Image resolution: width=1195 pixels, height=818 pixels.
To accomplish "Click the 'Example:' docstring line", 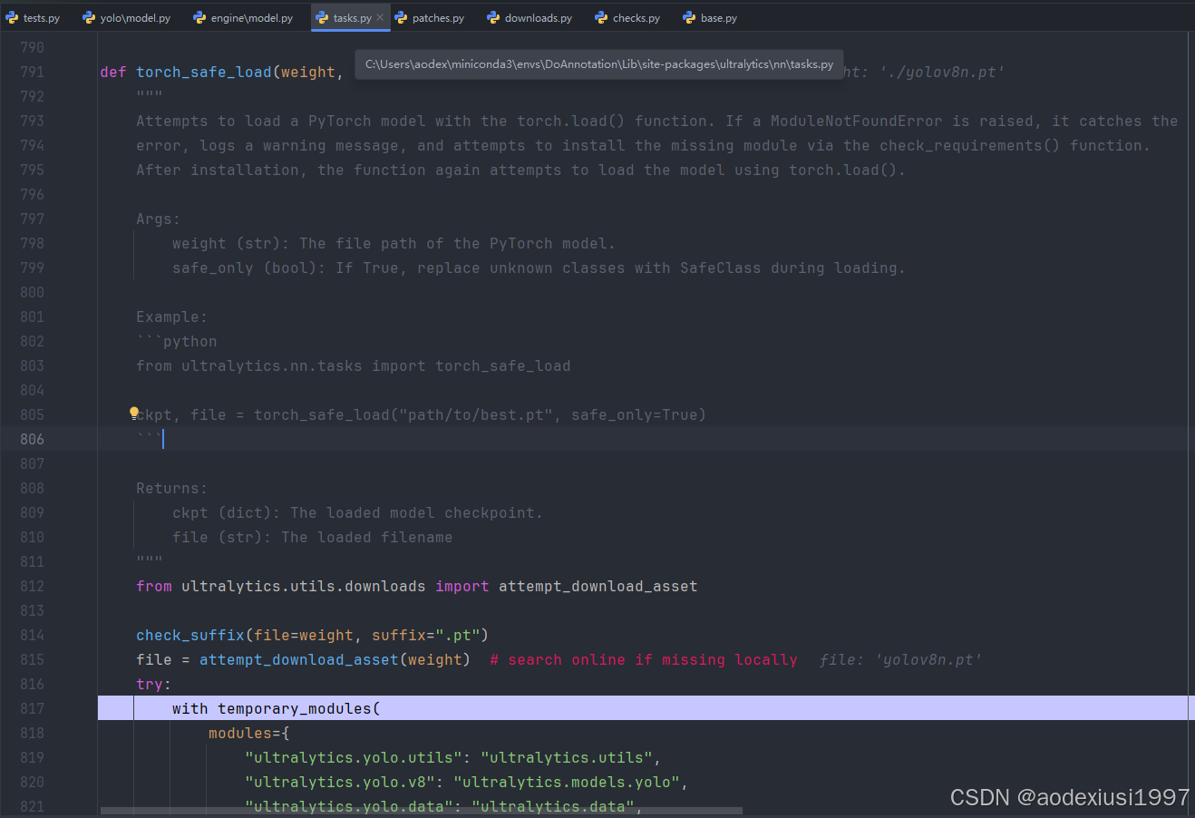I will tap(171, 317).
